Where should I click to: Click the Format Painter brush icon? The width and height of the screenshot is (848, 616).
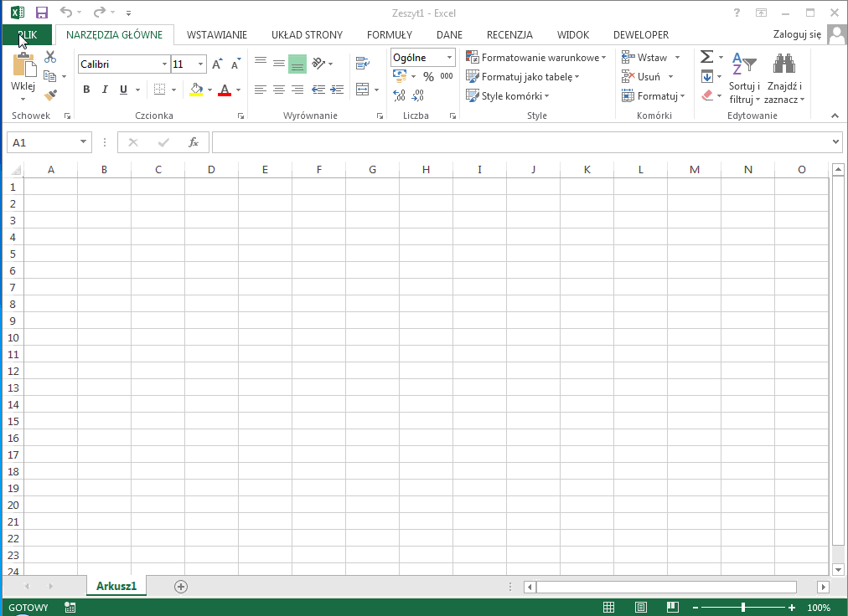pyautogui.click(x=50, y=95)
